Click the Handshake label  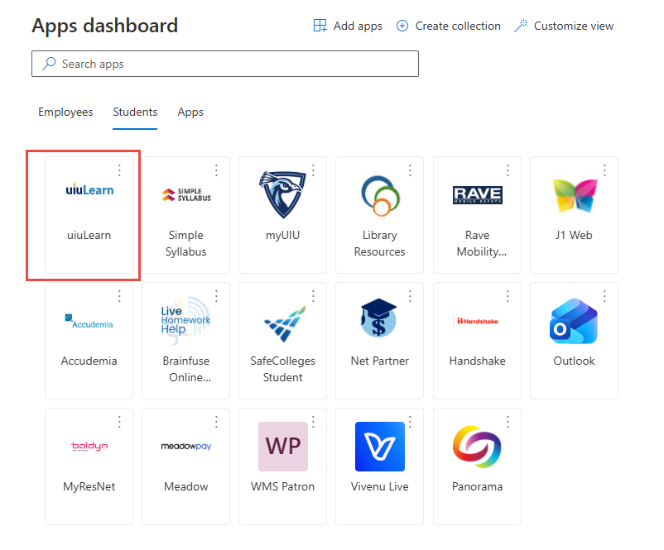pos(477,361)
